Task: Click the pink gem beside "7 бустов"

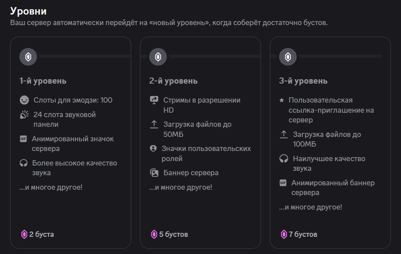Action: (x=284, y=234)
